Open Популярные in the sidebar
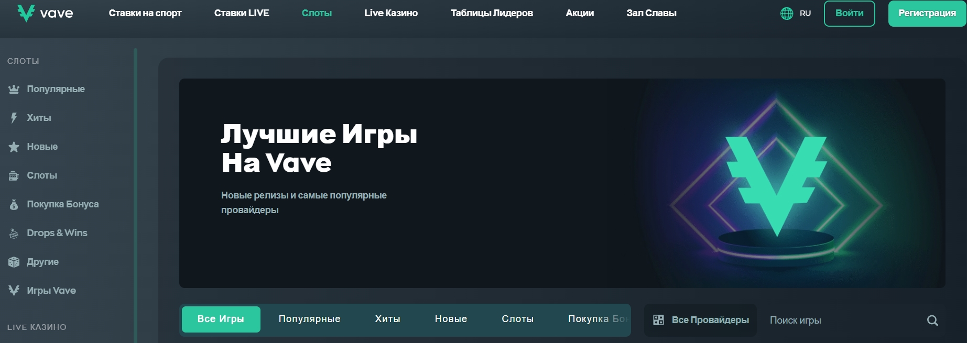Viewport: 967px width, 343px height. [56, 89]
